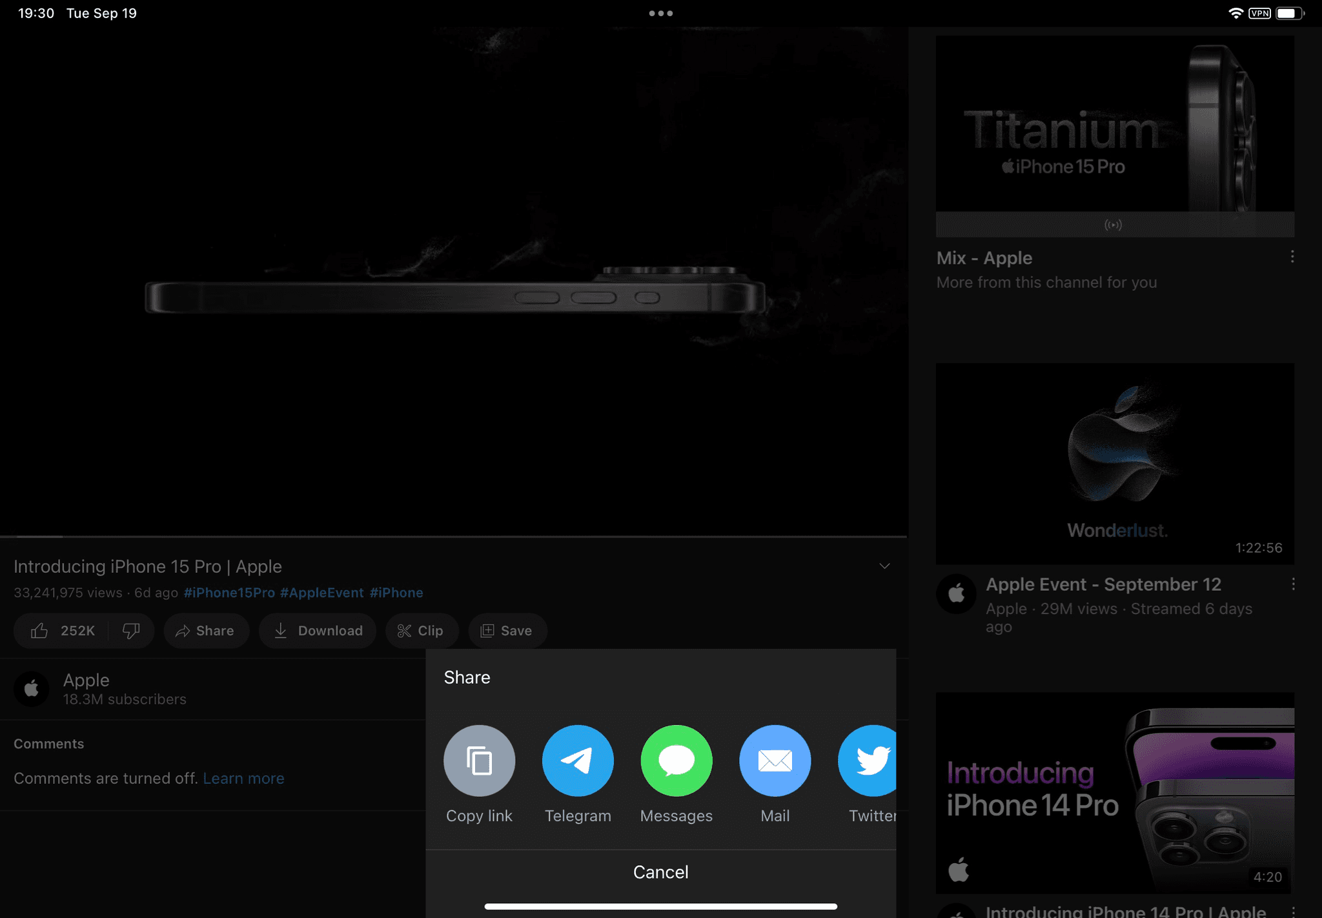Open Introducing iPhone 14 Pro thumbnail
Viewport: 1322px width, 918px height.
[1115, 792]
